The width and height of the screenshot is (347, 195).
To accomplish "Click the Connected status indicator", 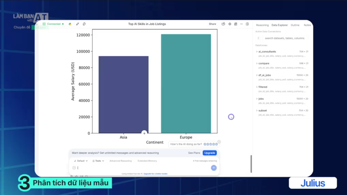I will tap(53, 24).
